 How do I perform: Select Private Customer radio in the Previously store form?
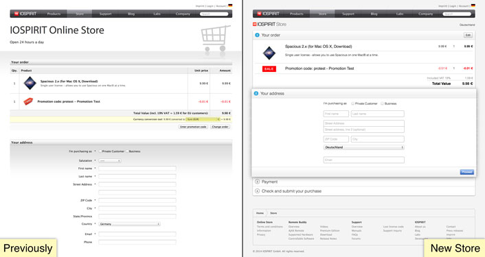click(x=100, y=151)
